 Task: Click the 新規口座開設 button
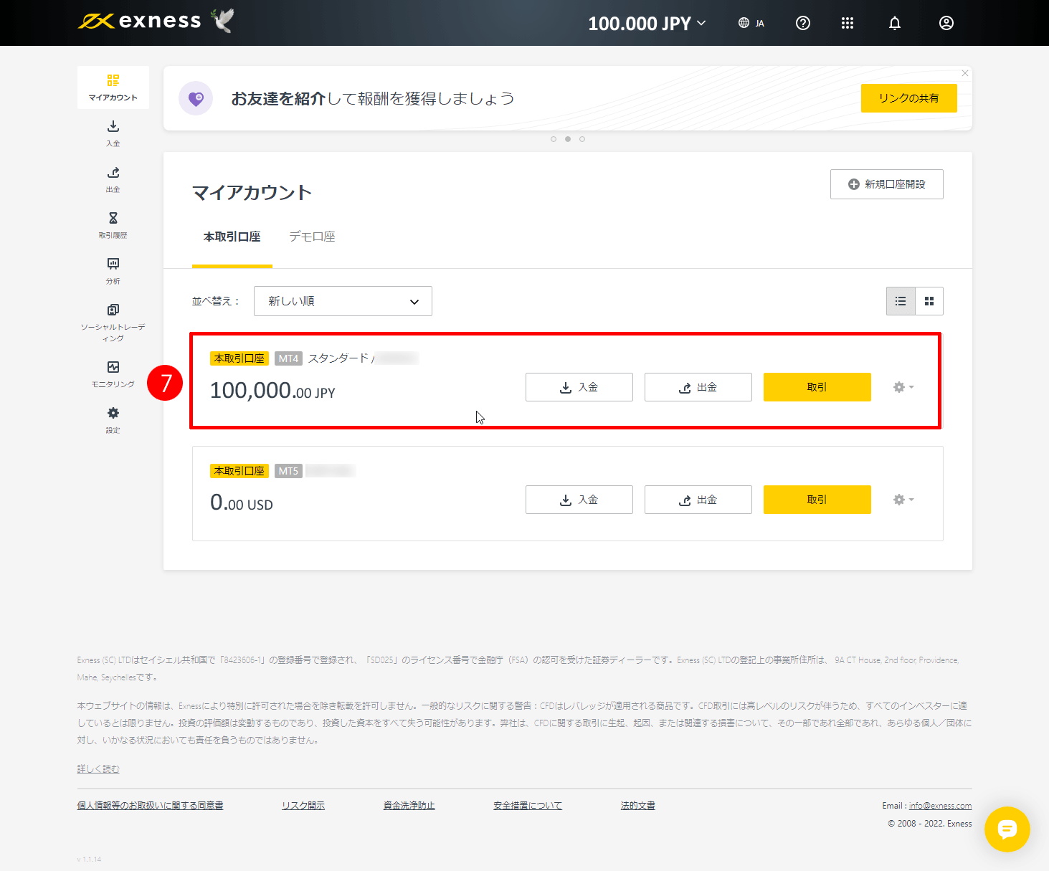886,184
